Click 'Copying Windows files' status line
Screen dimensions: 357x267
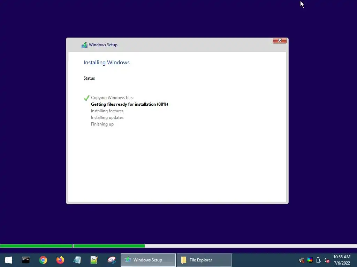112,98
